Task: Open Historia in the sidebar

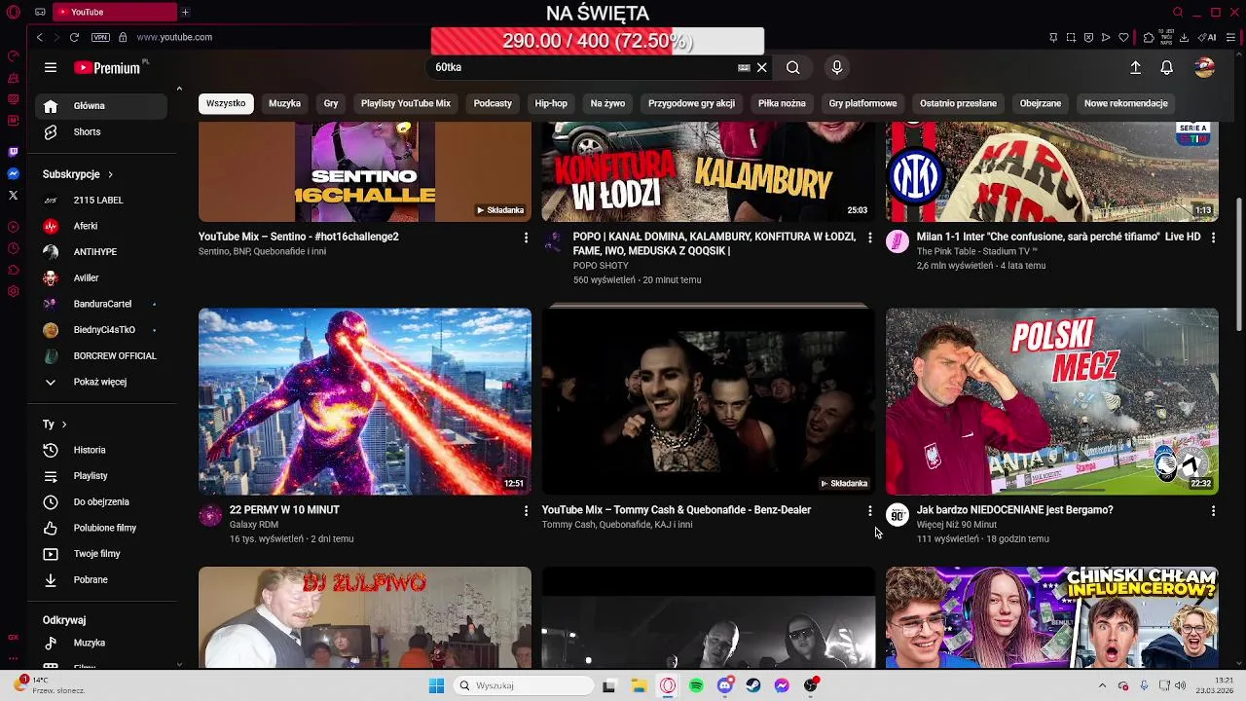Action: pos(101,450)
